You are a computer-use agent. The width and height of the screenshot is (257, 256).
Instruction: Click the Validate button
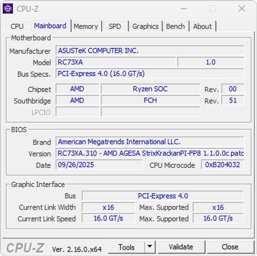(181, 247)
